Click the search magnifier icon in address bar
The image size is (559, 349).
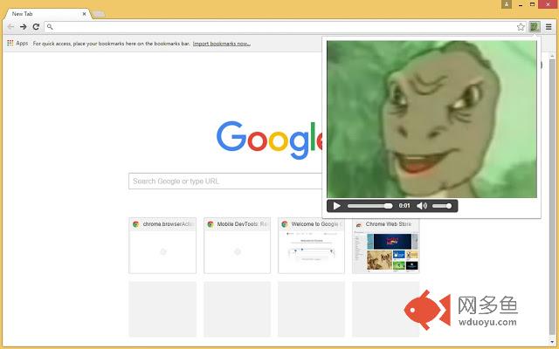click(50, 27)
